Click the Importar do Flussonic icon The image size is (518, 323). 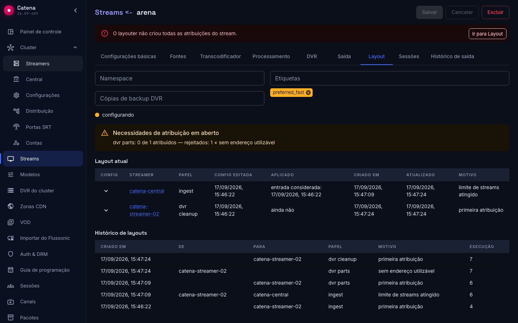tap(11, 238)
